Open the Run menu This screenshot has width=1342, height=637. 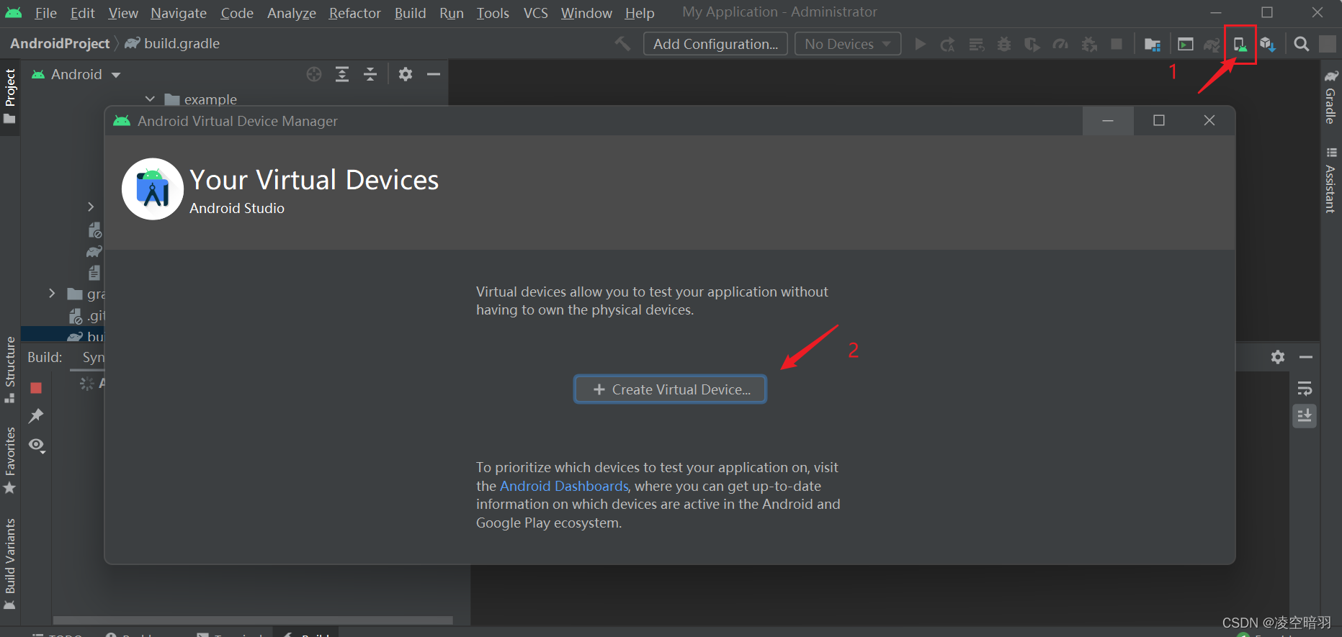pos(452,13)
